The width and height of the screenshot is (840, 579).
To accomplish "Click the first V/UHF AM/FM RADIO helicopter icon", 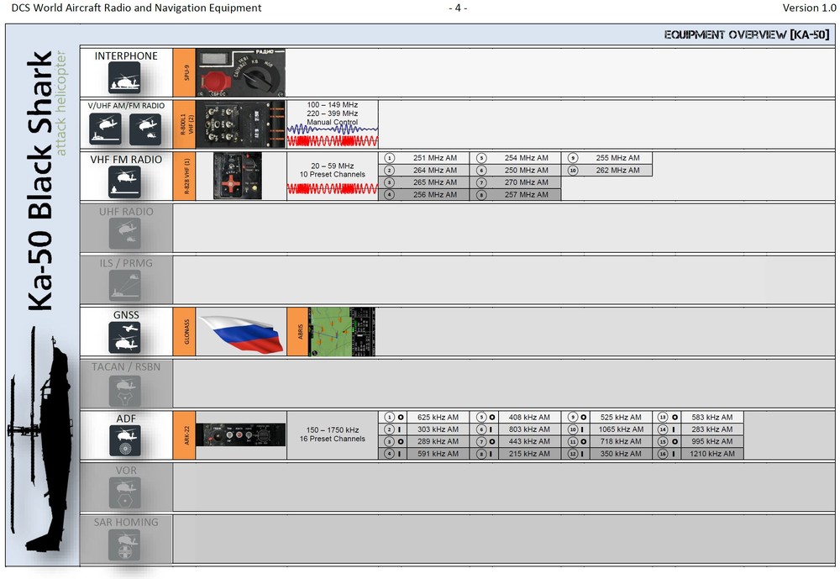I will 105,129.
